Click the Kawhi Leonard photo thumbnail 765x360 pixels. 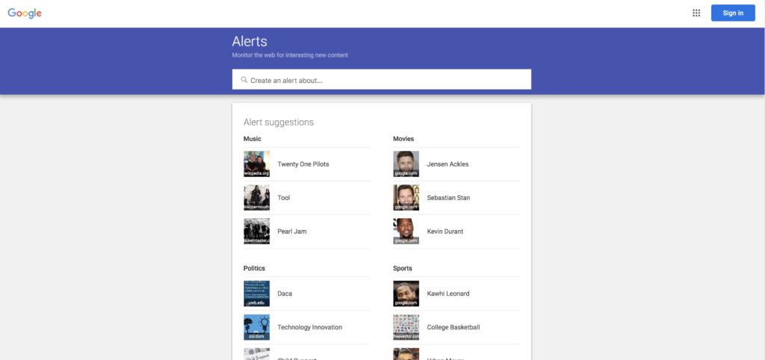point(406,294)
